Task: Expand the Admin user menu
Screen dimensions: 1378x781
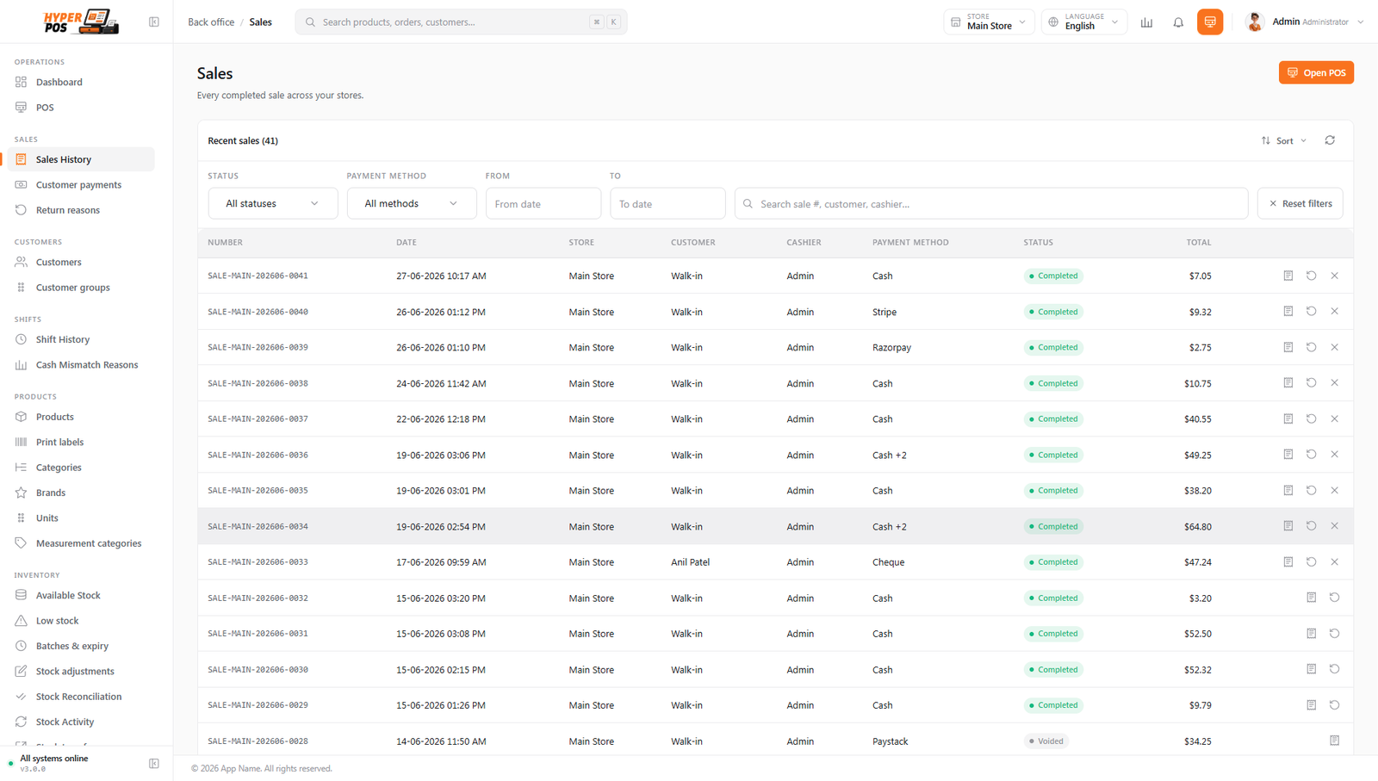Action: click(1304, 22)
